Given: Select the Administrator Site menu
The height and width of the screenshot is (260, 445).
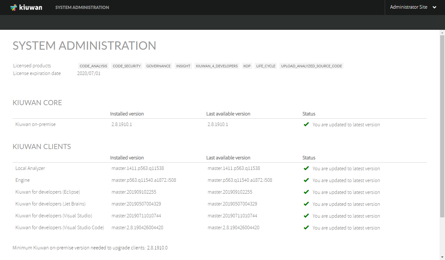Looking at the screenshot, I should tap(408, 7).
